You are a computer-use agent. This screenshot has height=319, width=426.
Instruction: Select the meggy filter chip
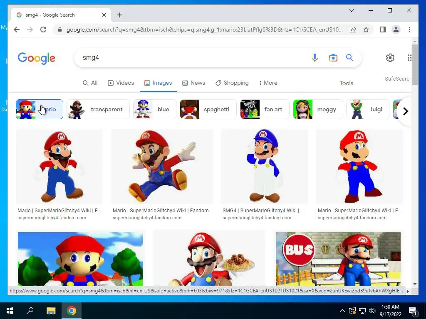coord(318,109)
